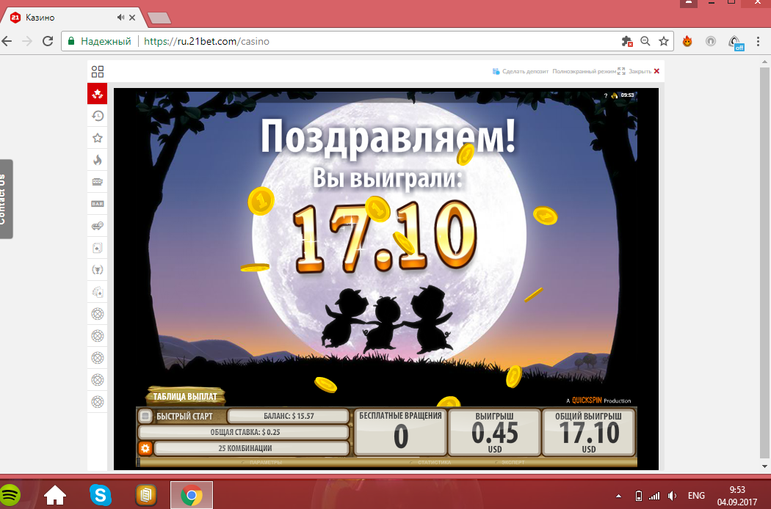Open the home icon on taskbar
Image resolution: width=771 pixels, height=509 pixels.
(x=55, y=495)
